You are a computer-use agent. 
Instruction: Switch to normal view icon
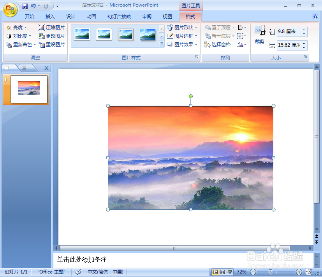pyautogui.click(x=215, y=272)
